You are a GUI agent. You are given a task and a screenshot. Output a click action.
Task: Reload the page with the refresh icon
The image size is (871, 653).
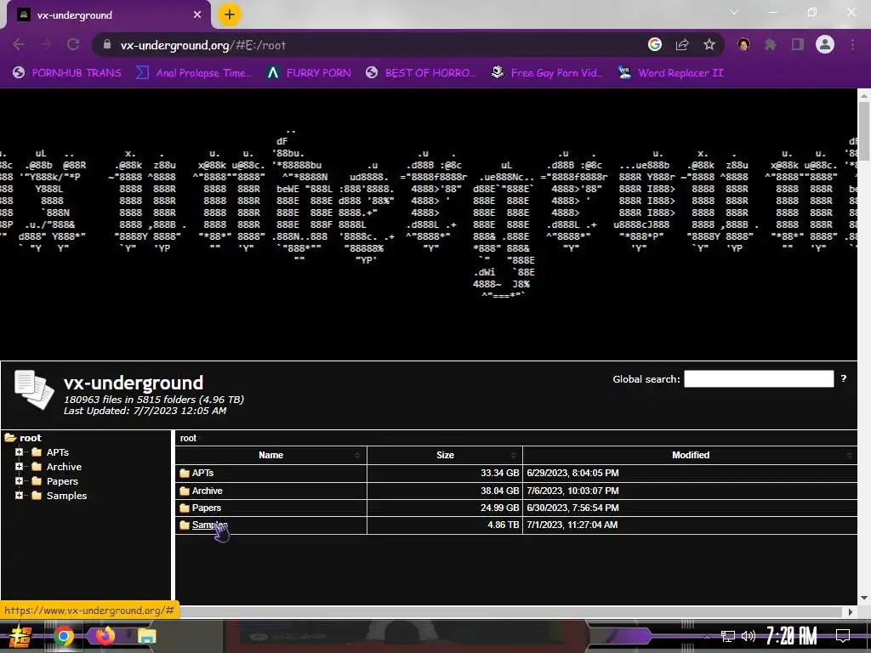[x=73, y=44]
